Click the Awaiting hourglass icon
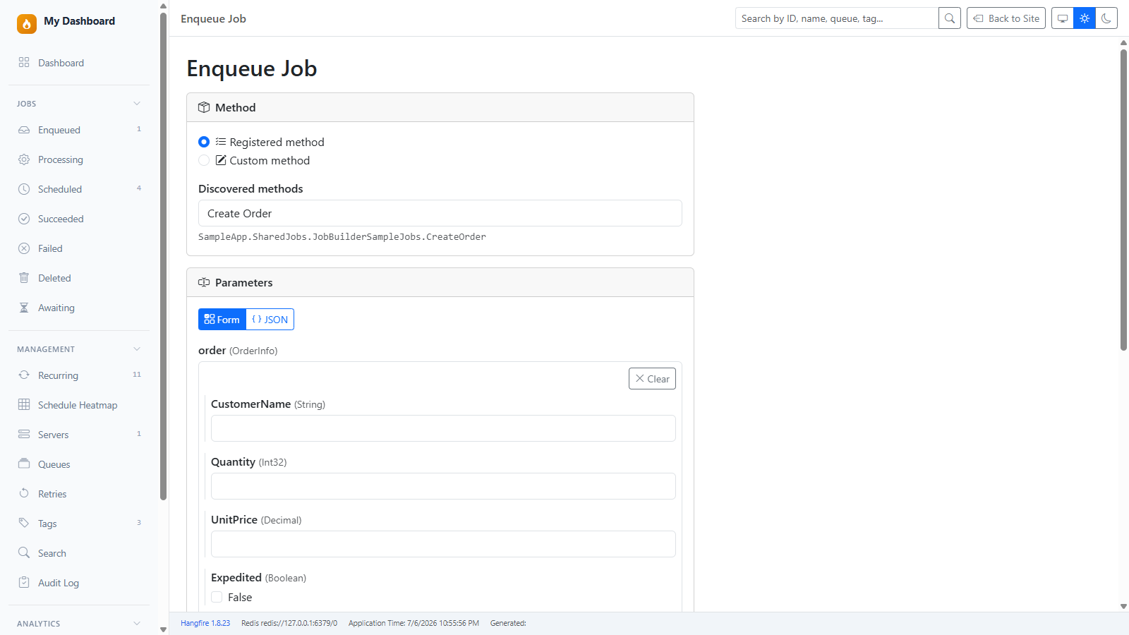The height and width of the screenshot is (635, 1129). point(24,308)
